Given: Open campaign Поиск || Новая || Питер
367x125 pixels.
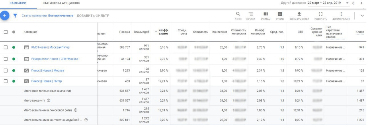Looking at the screenshot, I should click(x=47, y=81).
